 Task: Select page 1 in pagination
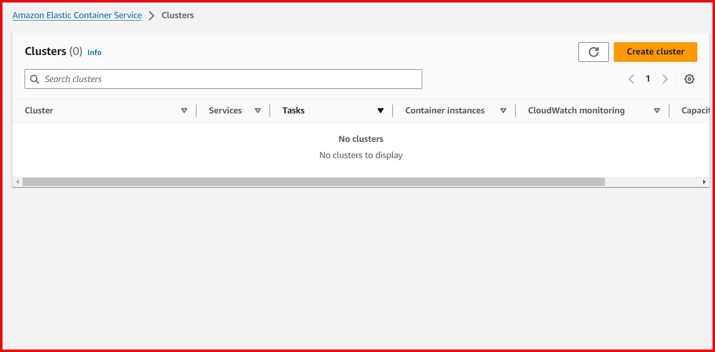tap(648, 79)
